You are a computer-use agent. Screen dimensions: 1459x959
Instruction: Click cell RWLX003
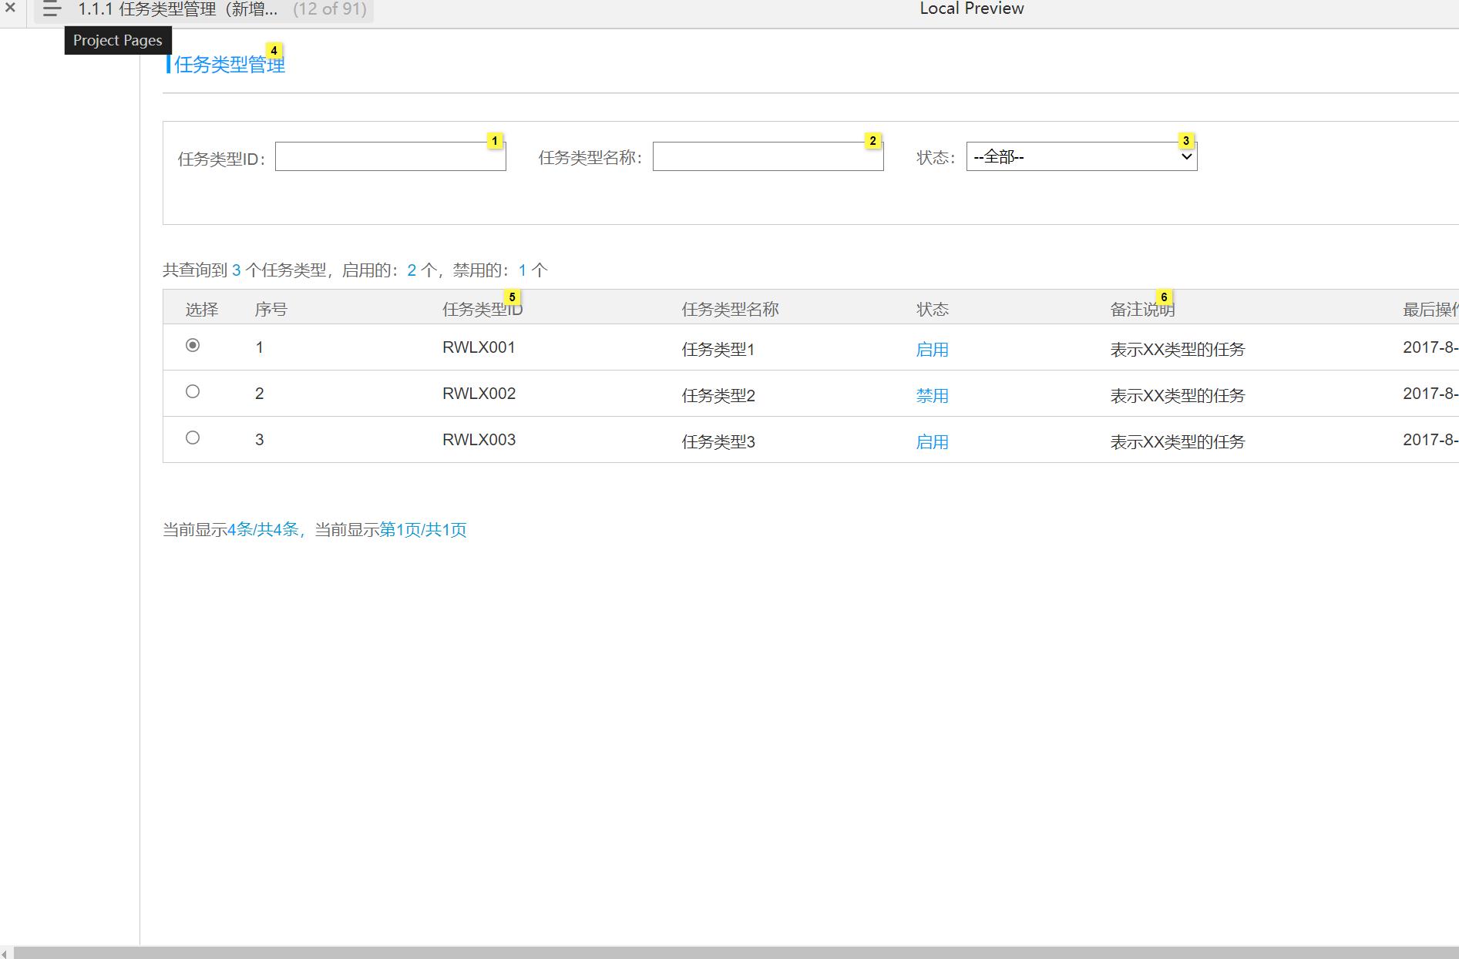click(x=479, y=440)
